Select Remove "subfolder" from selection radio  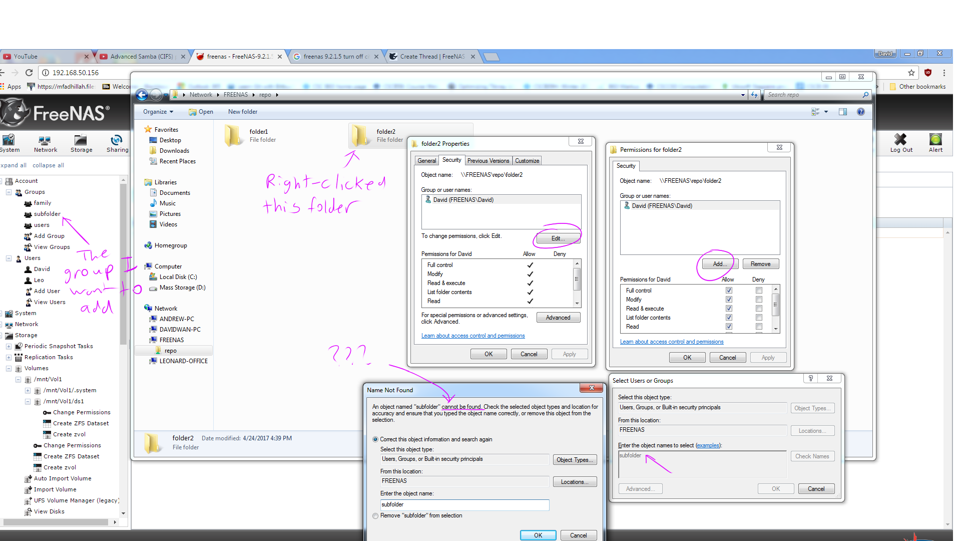pos(375,515)
